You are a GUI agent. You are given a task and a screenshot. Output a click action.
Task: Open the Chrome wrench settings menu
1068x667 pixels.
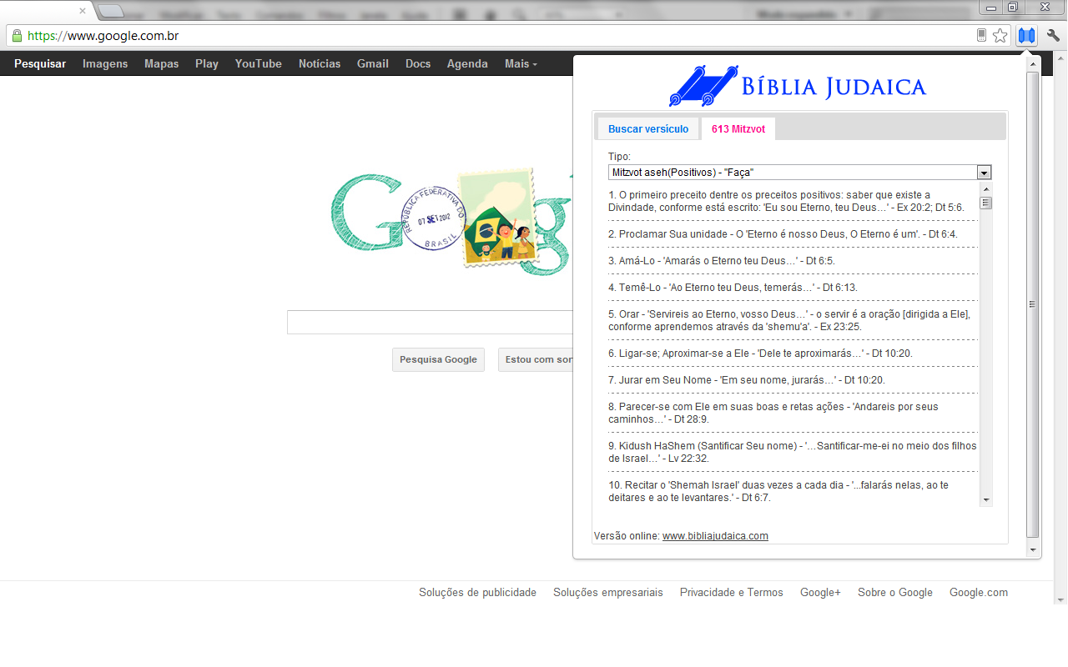pos(1053,36)
